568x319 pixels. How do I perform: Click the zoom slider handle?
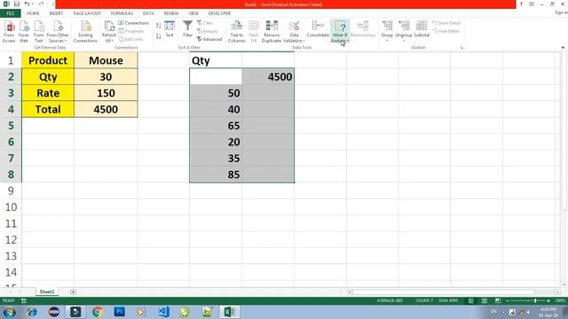535,301
